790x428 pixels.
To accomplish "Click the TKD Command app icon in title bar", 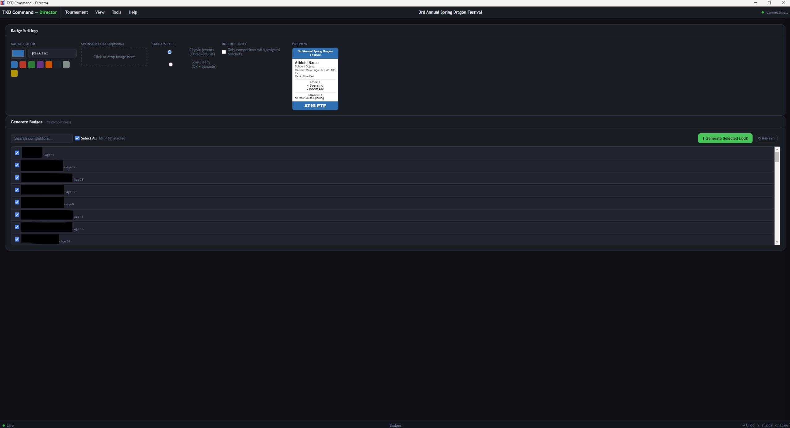I will (2, 3).
